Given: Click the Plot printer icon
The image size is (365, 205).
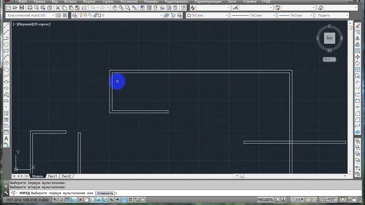Looking at the screenshot, I should click(x=30, y=7).
